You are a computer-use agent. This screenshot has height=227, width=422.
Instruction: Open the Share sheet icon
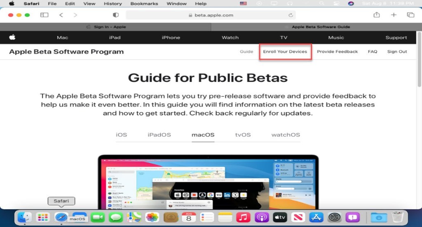(x=377, y=15)
